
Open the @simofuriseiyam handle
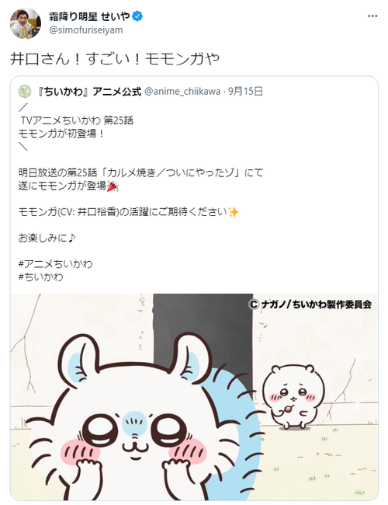pos(86,30)
